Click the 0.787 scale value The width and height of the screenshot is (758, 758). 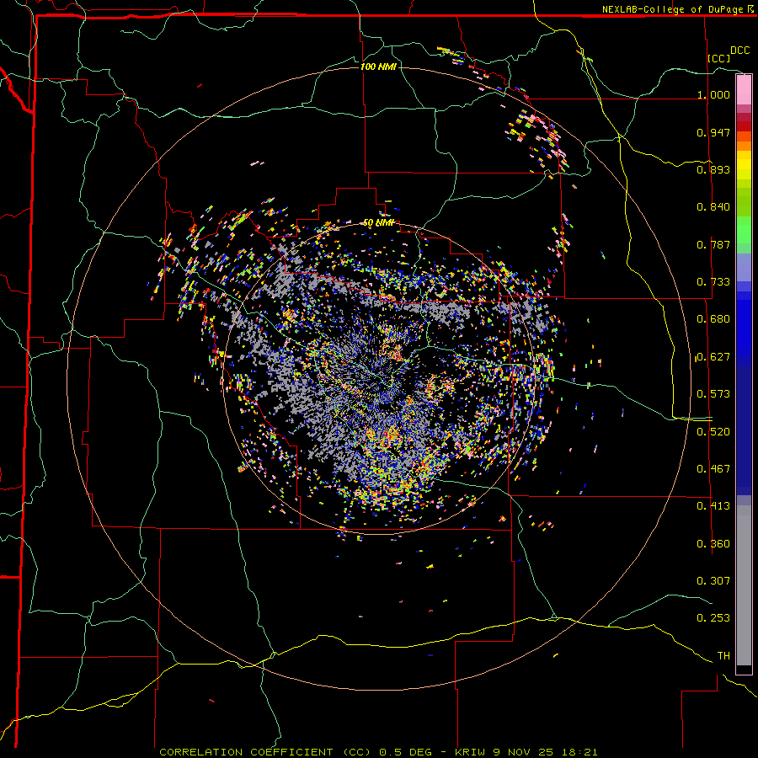[713, 244]
